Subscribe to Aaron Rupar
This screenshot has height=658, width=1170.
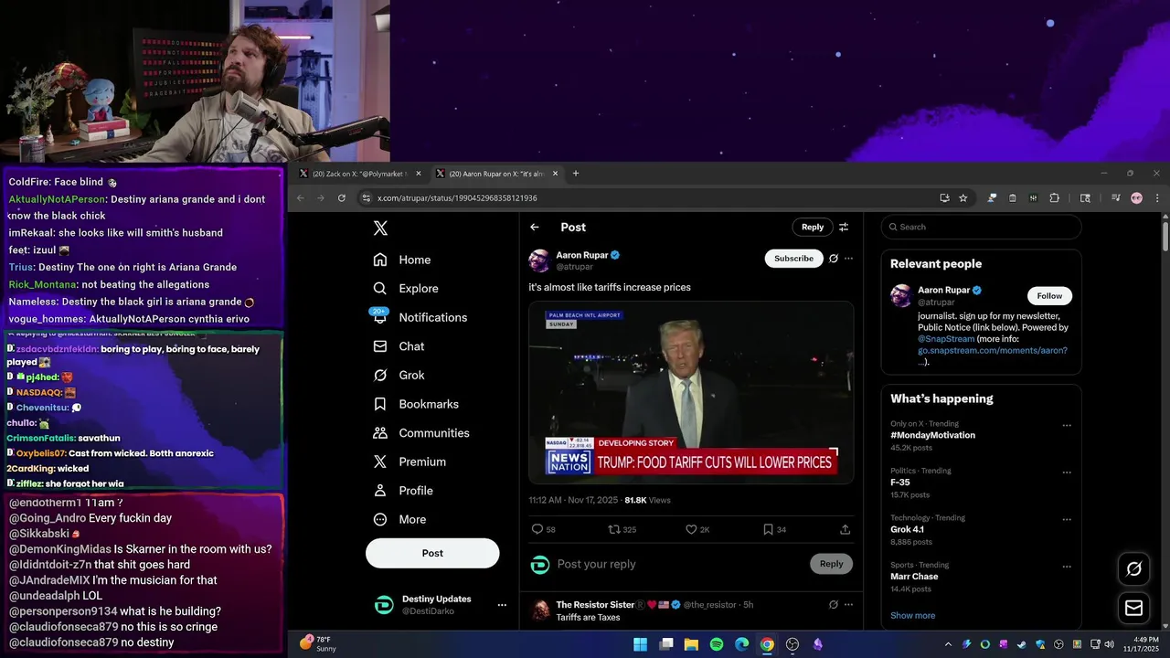click(793, 259)
